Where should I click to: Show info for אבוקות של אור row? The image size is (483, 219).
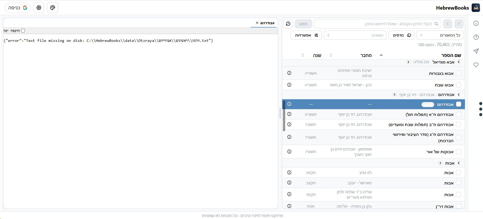pyautogui.click(x=289, y=152)
